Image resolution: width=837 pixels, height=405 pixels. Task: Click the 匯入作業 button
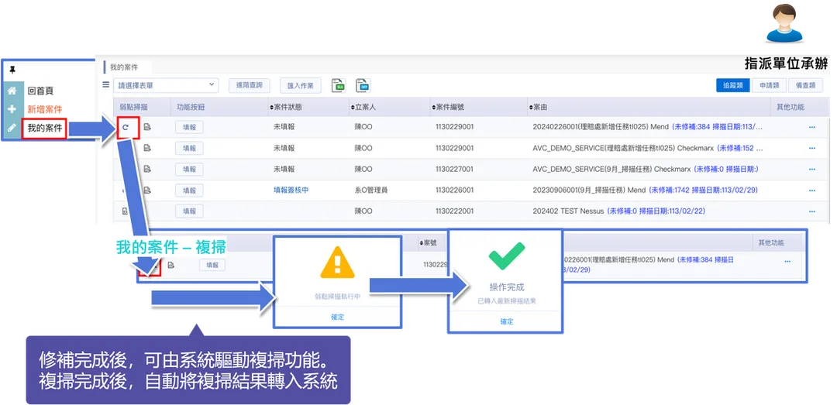[x=301, y=85]
